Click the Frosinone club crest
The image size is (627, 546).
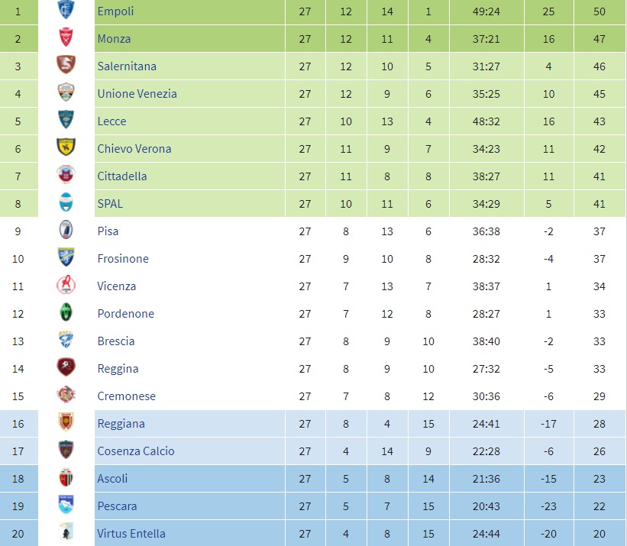pos(66,259)
